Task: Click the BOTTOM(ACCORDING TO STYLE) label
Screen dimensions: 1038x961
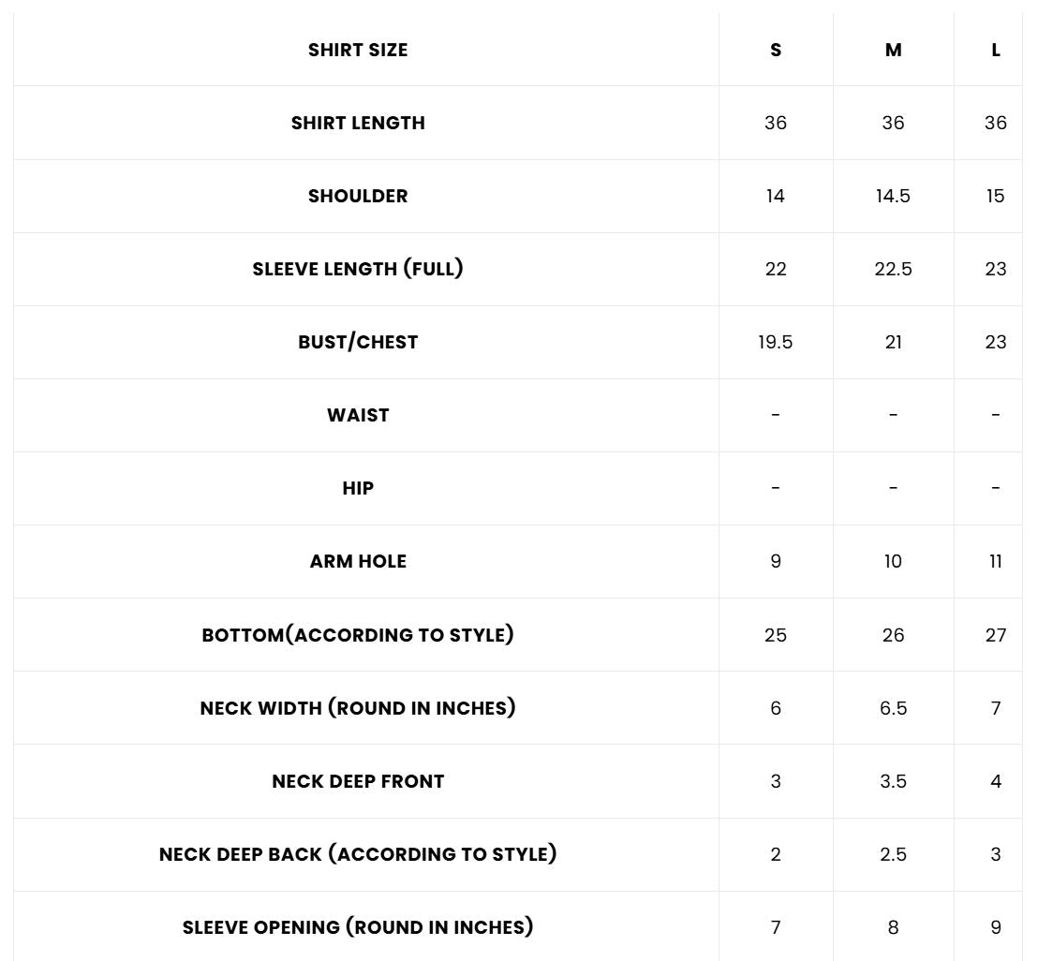Action: coord(358,635)
